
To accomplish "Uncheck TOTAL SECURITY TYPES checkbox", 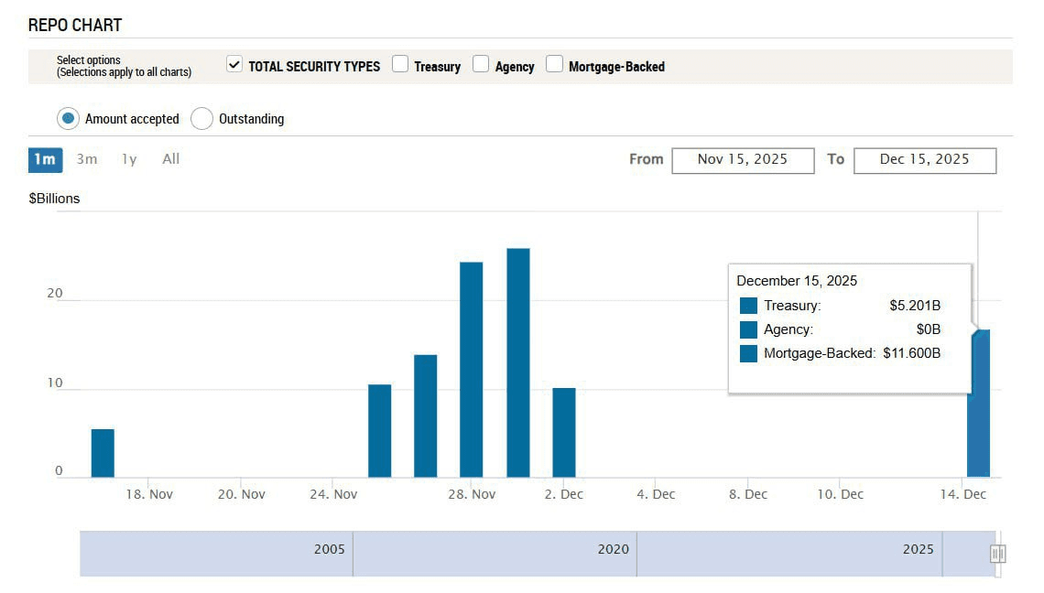I will (x=234, y=64).
